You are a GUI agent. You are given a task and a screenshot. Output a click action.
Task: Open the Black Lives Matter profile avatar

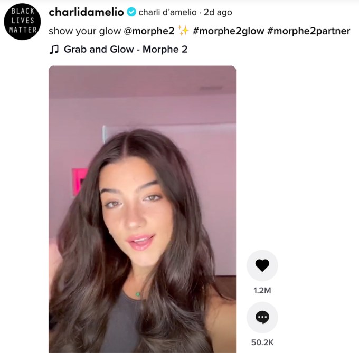(22, 22)
